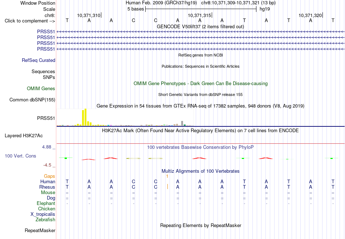Viewport: 345px width, 239px height.
Task: Click the '10,371,310' ruler coordinate
Action: [89, 15]
